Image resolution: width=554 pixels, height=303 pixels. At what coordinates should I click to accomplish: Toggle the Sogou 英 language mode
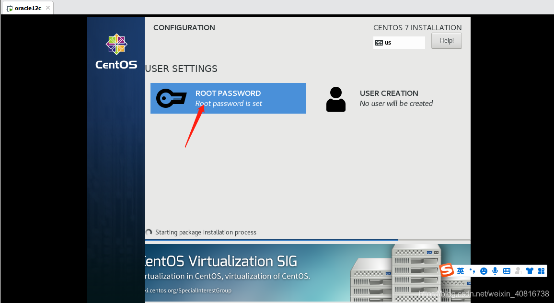pyautogui.click(x=461, y=271)
